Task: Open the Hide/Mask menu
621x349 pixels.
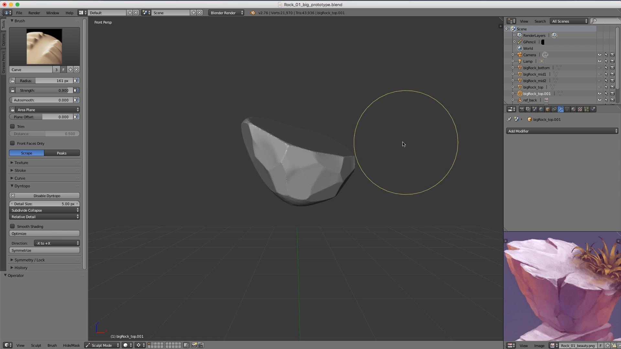Action: 71,345
